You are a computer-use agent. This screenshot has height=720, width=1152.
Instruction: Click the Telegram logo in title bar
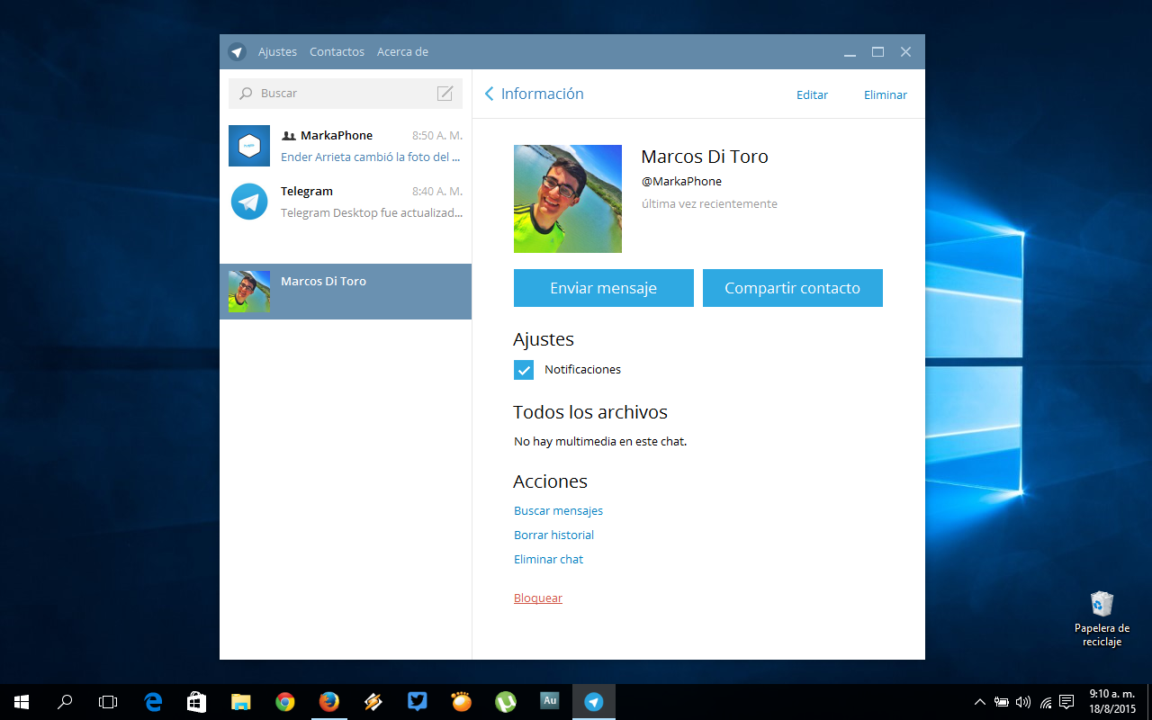pos(237,52)
